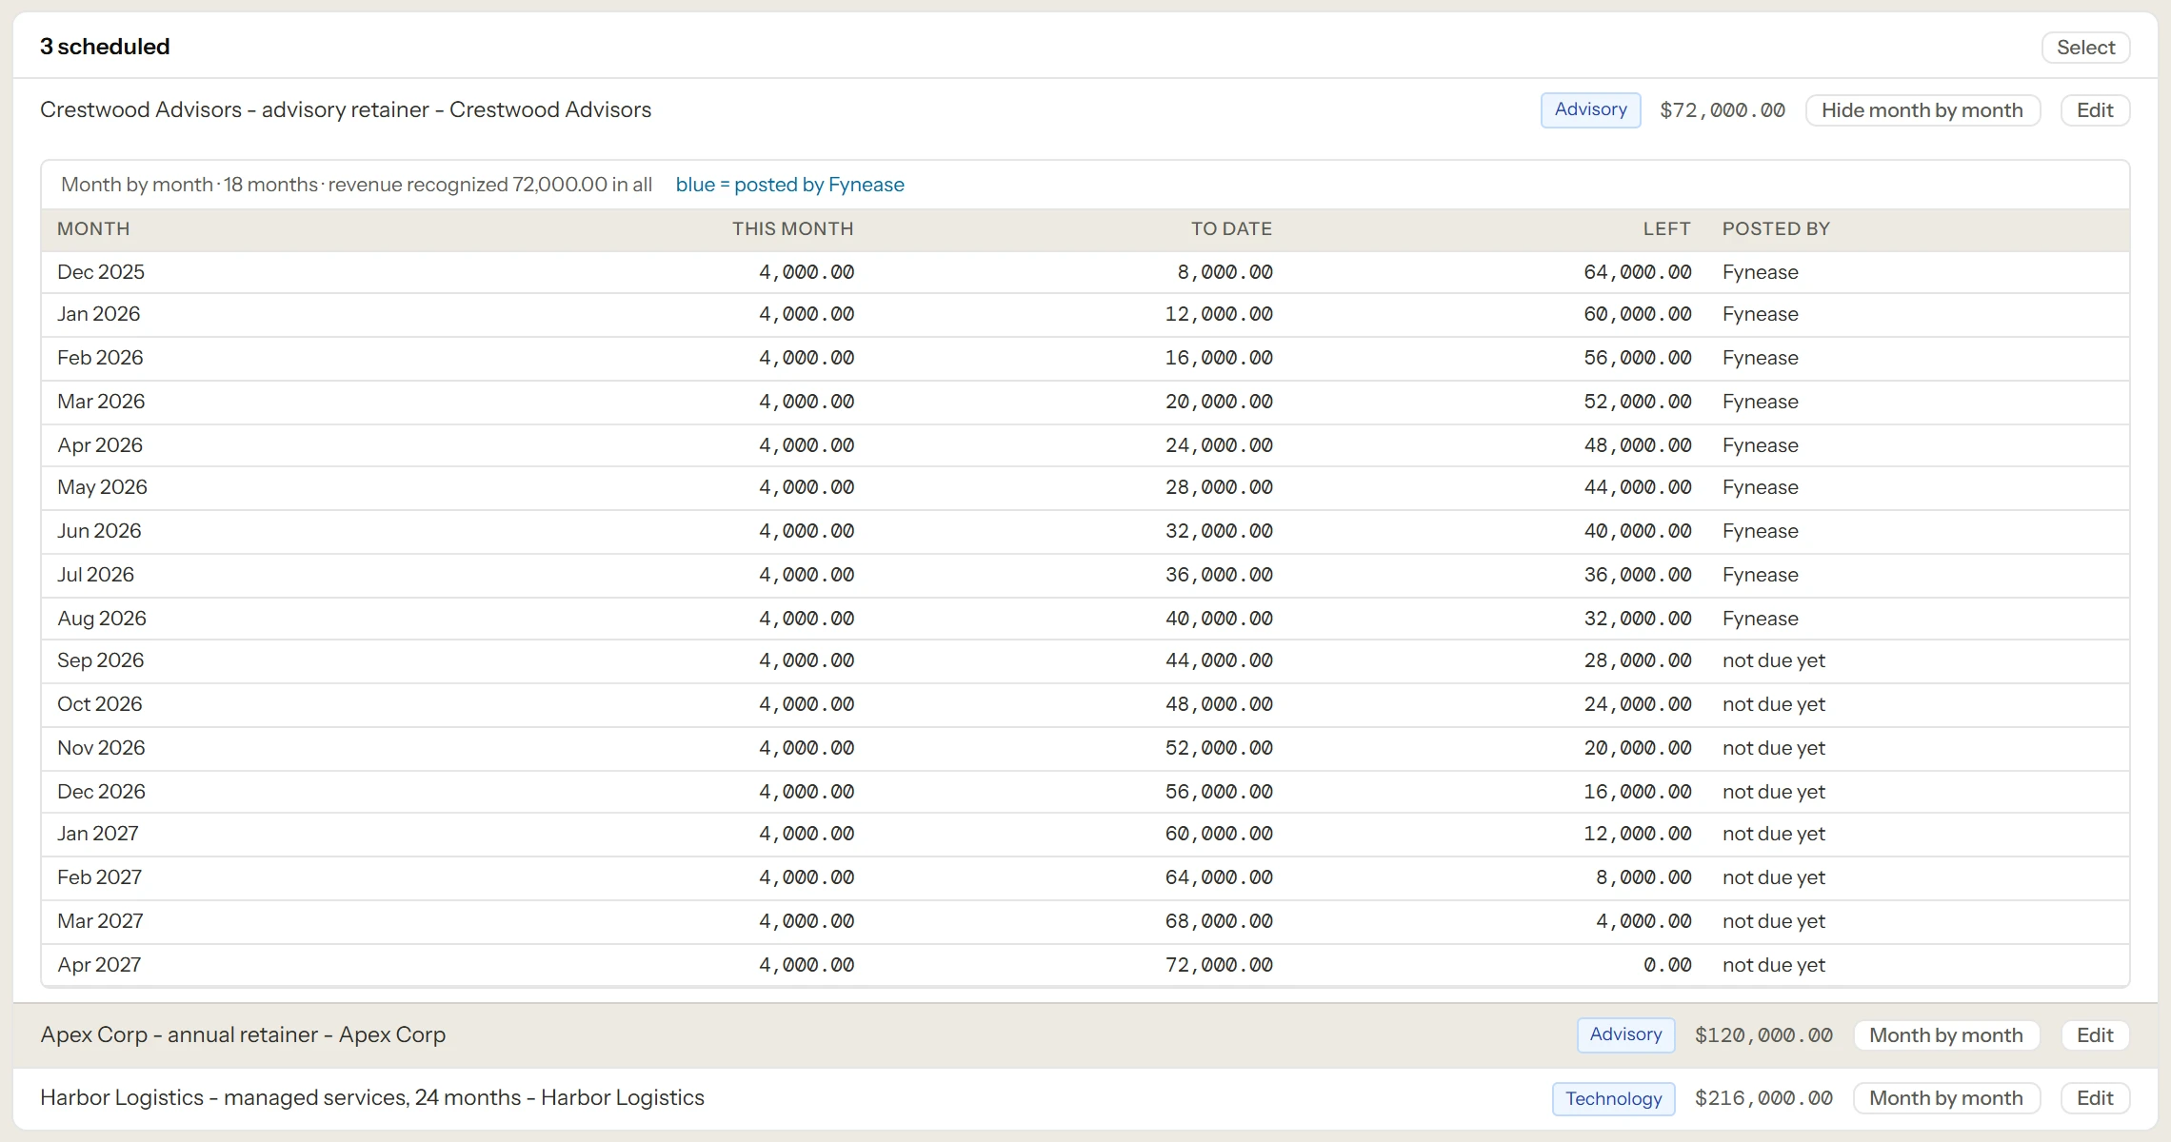
Task: Click the $120,000.00 total for Apex Corp
Action: tap(1763, 1035)
